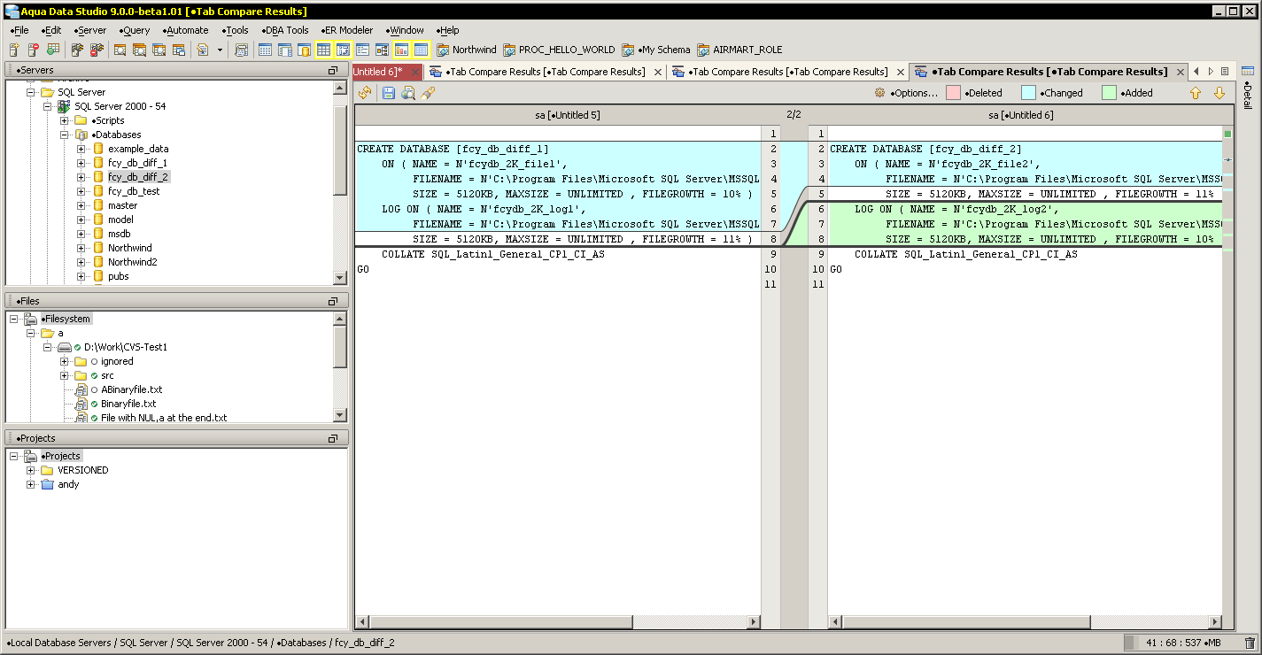Viewport: 1262px width, 655px height.
Task: Click table icon above Detail sidebar
Action: (x=1247, y=71)
